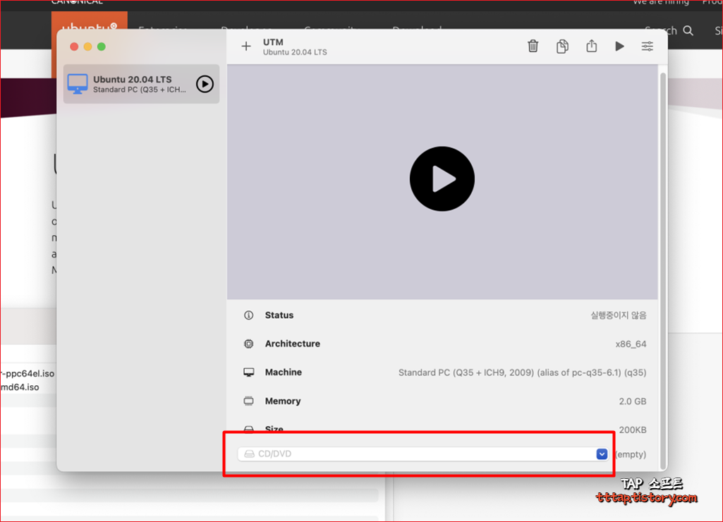Click the Standard PC Q35 machine value

(523, 372)
